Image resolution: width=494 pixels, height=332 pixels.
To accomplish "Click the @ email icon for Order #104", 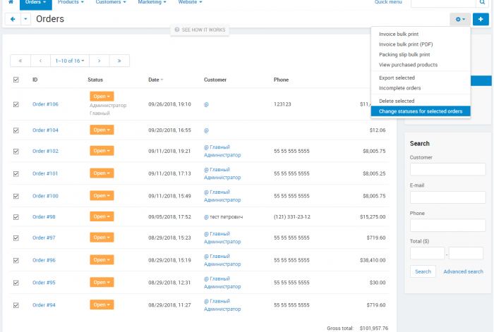I will [206, 130].
